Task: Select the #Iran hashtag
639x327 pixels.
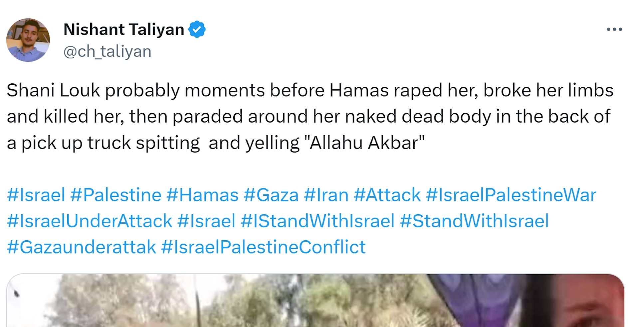Action: 326,195
